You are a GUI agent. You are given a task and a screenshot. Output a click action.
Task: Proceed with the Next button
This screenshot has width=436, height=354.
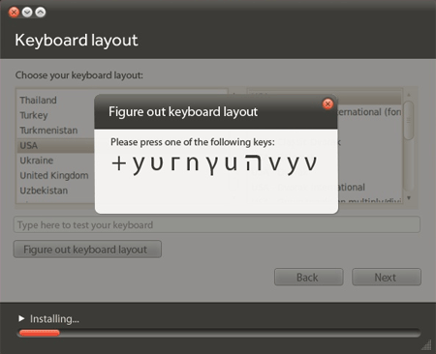387,277
